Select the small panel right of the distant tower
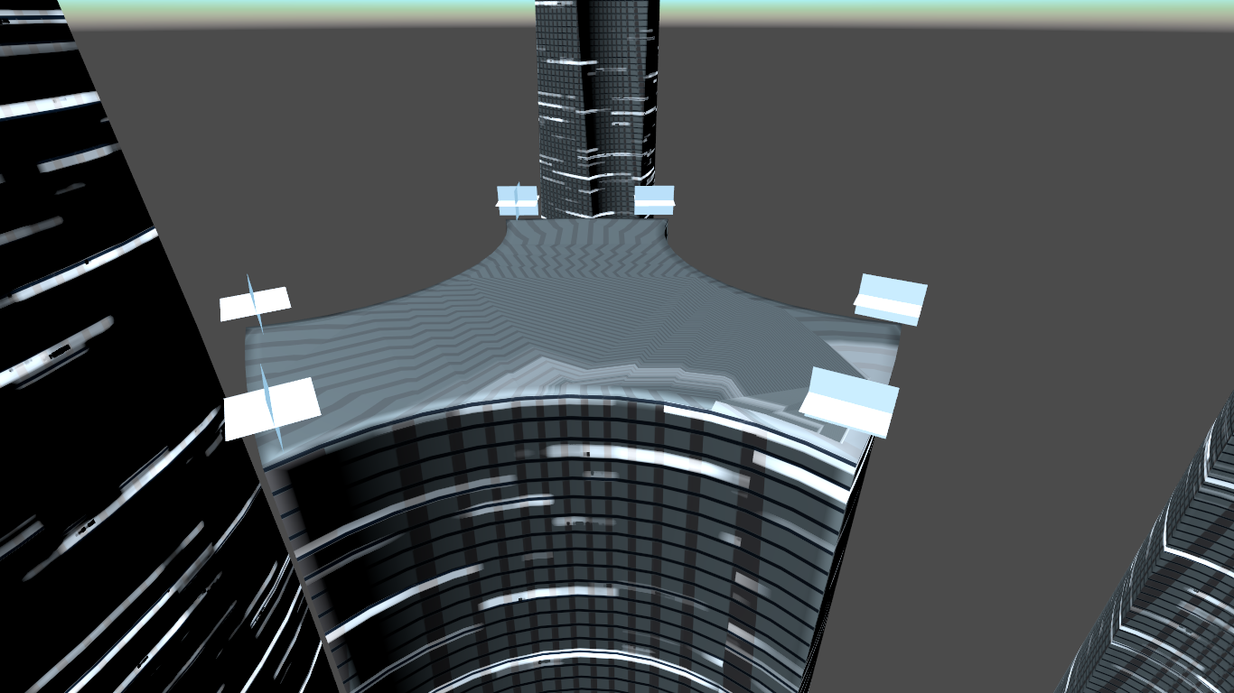 pyautogui.click(x=654, y=200)
